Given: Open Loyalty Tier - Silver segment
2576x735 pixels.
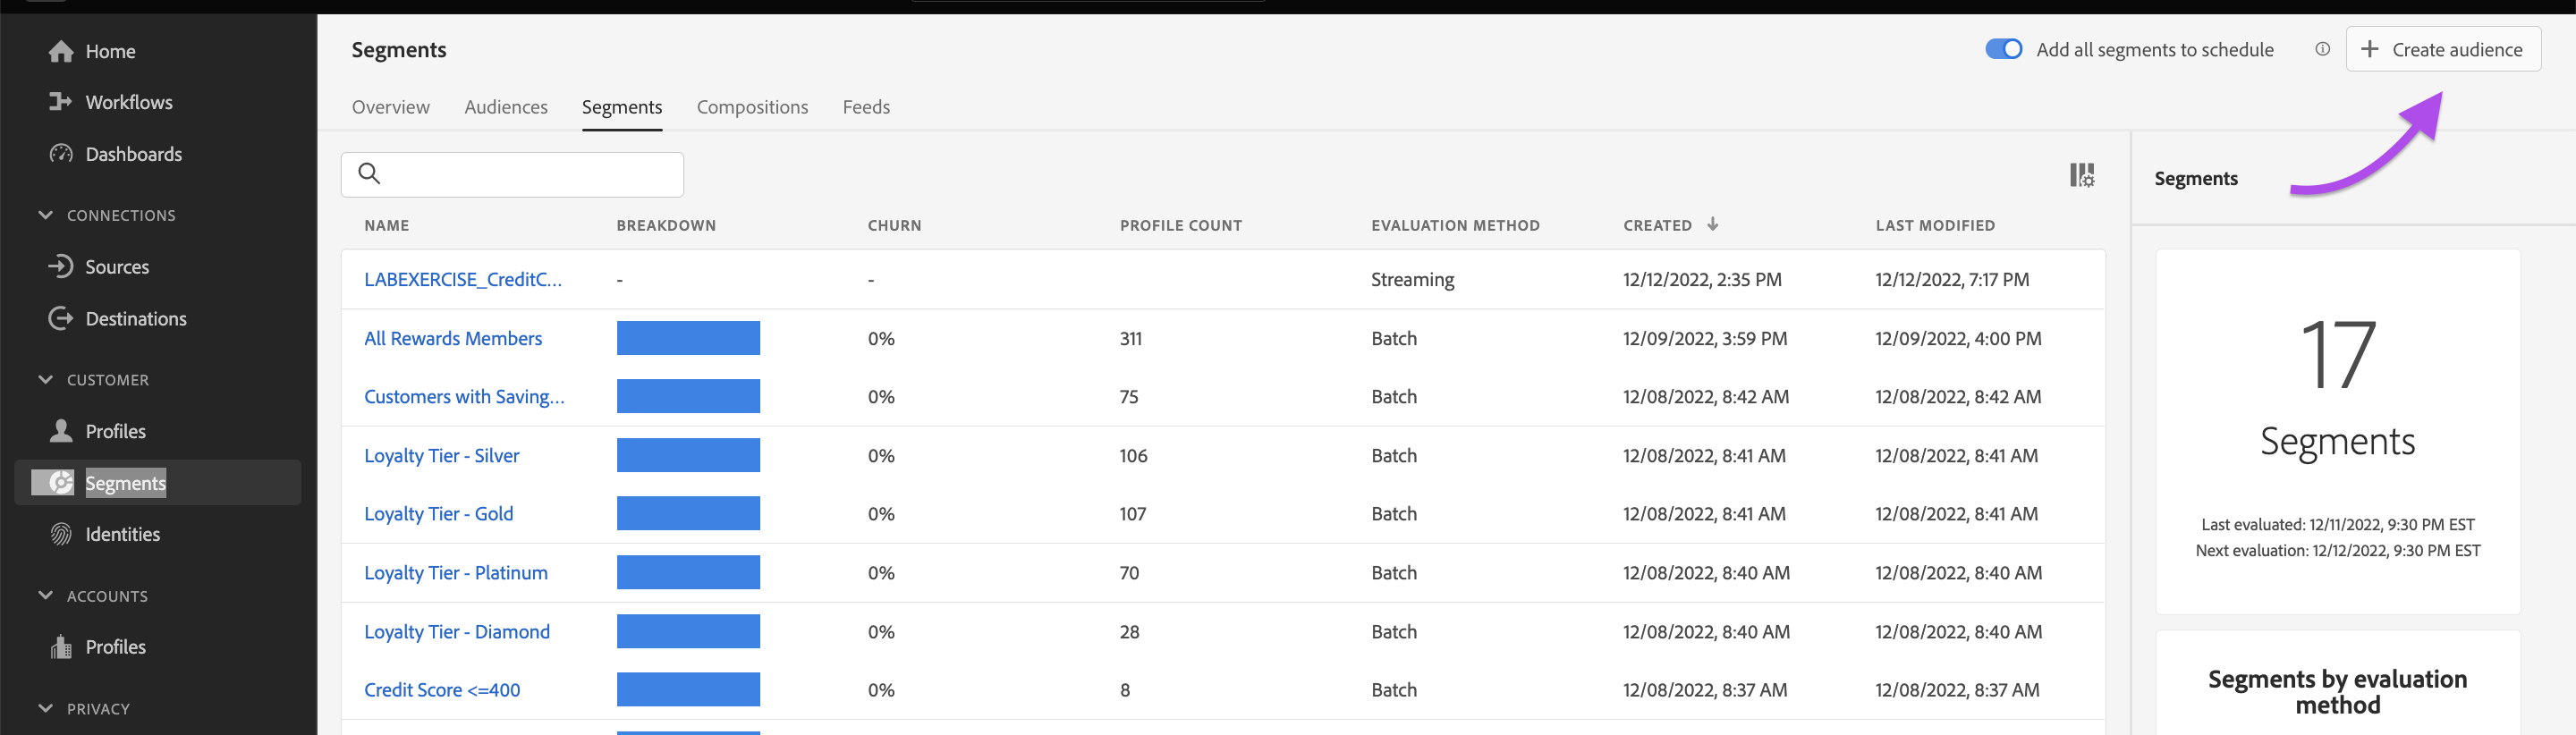Looking at the screenshot, I should pyautogui.click(x=441, y=455).
